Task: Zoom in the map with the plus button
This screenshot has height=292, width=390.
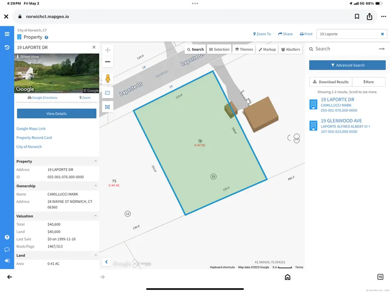Action: (108, 50)
